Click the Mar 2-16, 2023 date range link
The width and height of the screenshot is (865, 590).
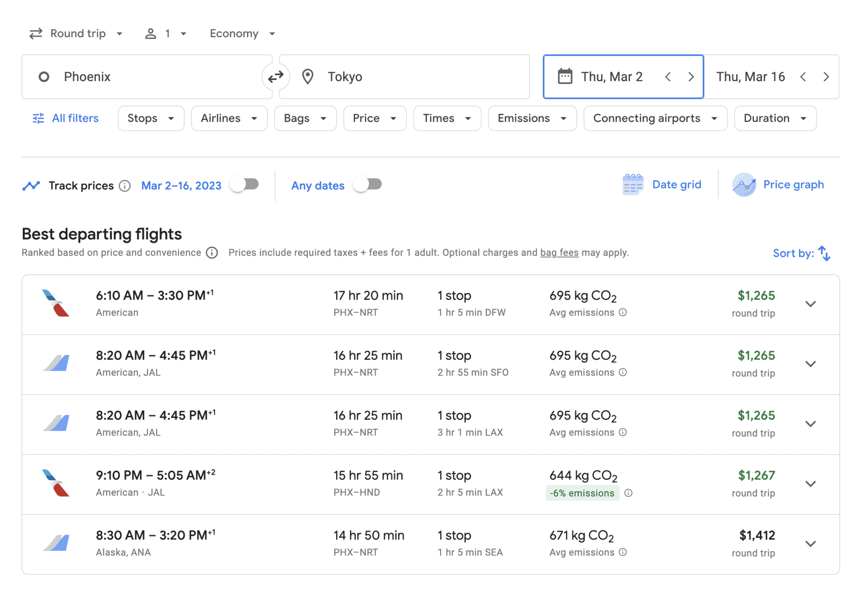pos(181,185)
